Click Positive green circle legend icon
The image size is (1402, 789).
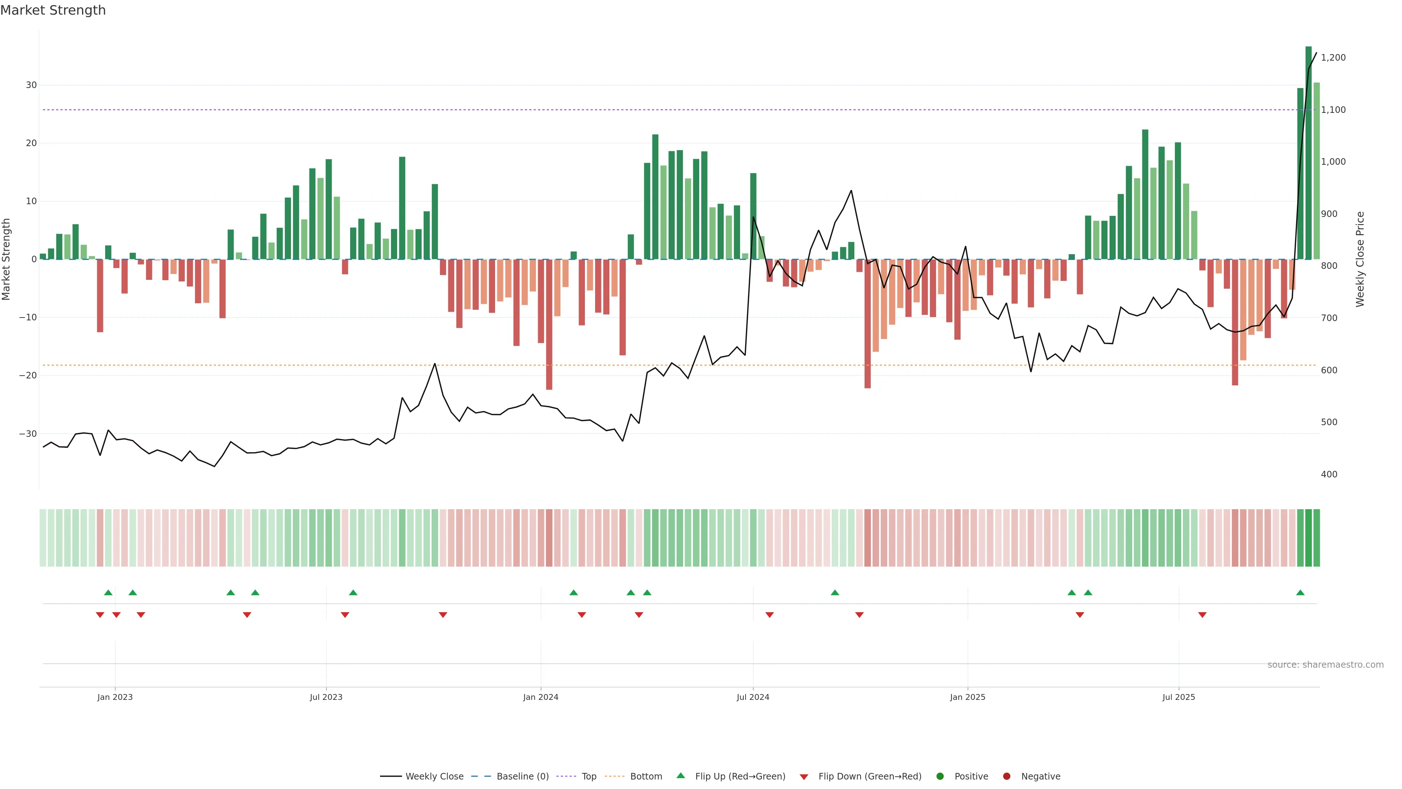[x=940, y=777]
